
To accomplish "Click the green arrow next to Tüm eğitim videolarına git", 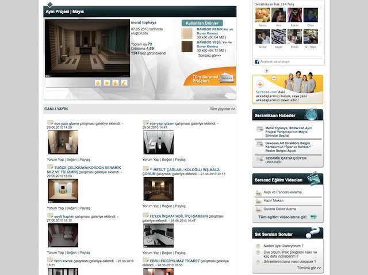I will pos(313,217).
